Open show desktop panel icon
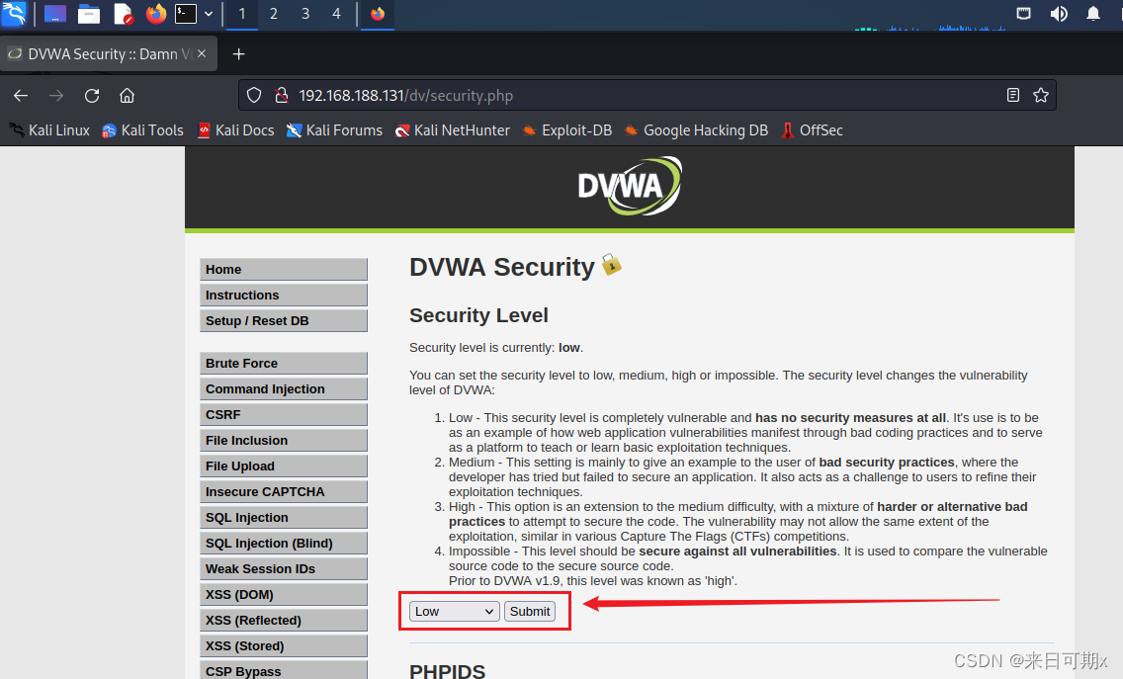This screenshot has width=1123, height=679. click(55, 14)
